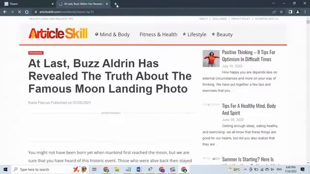Stop page loading with the X button
The image size is (310, 174).
pos(19,12)
